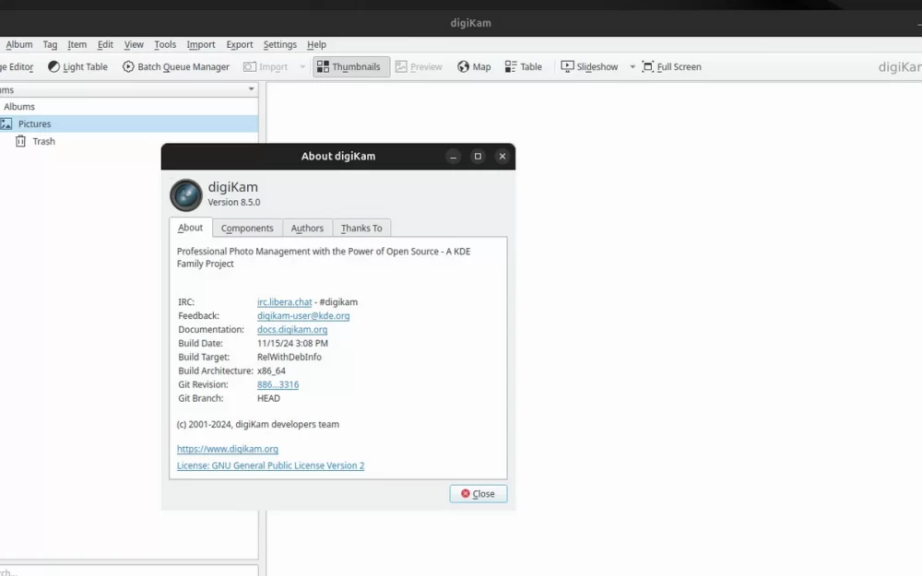Open the Settings menu
Screen dimensions: 922x576
[x=279, y=44]
